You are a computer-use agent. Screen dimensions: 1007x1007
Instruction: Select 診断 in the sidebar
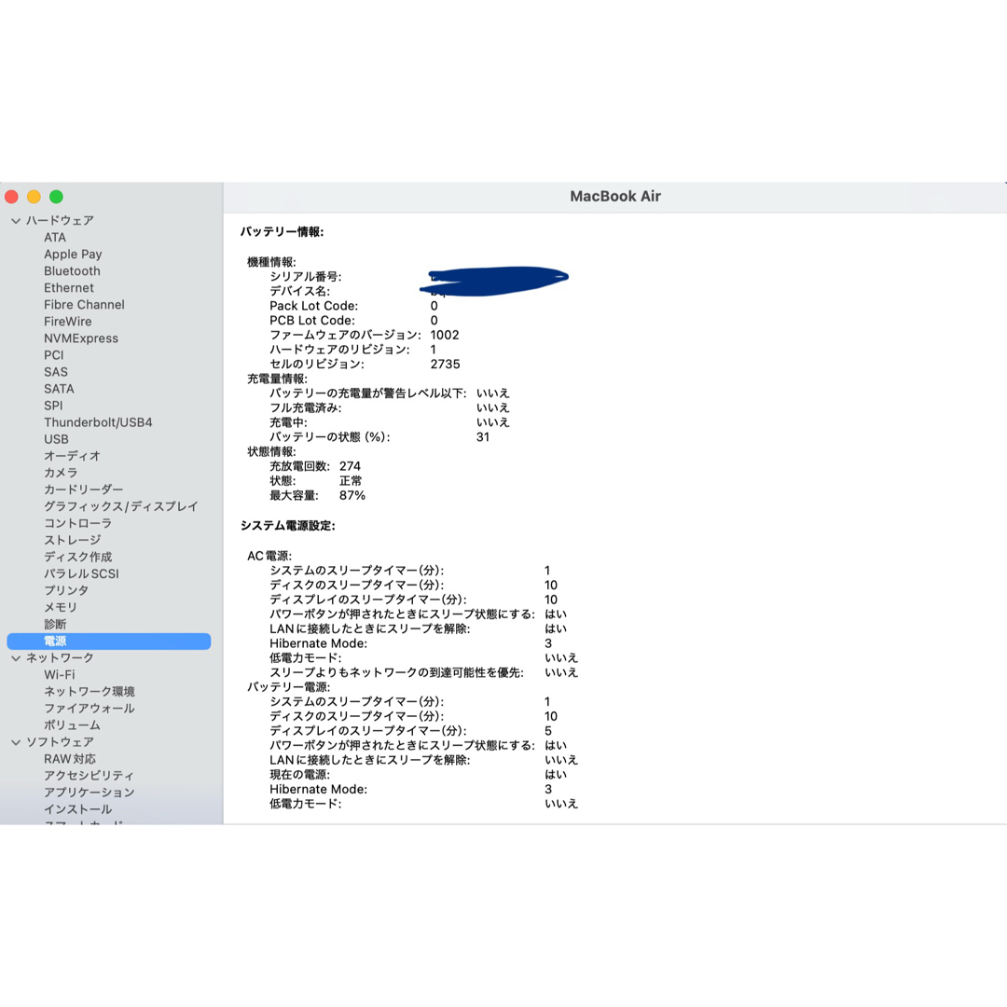pyautogui.click(x=55, y=624)
